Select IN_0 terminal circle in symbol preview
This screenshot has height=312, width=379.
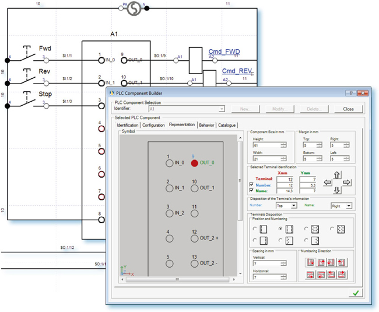169,163
